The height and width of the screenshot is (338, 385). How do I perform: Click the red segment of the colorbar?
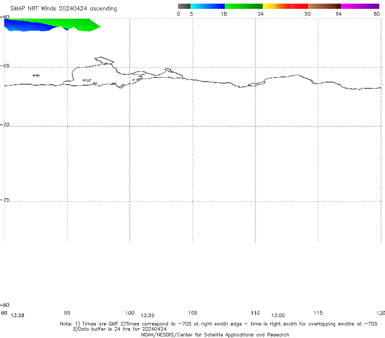(299, 6)
